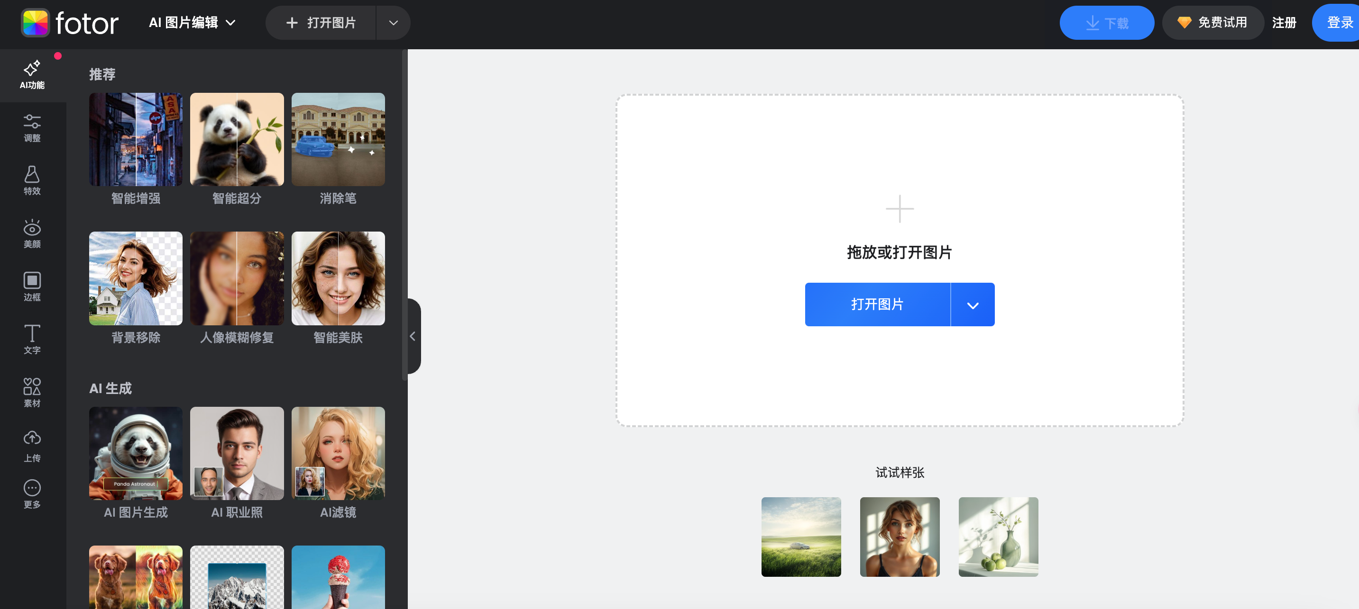Collapse the left tool panel
The width and height of the screenshot is (1359, 609).
click(413, 336)
